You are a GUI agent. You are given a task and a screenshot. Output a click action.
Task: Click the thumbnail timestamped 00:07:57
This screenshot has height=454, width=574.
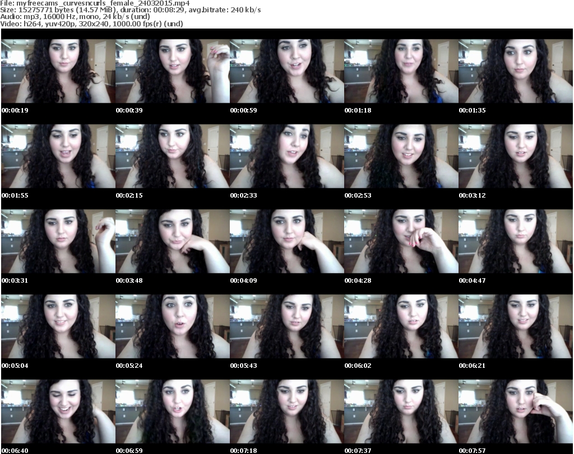click(516, 411)
